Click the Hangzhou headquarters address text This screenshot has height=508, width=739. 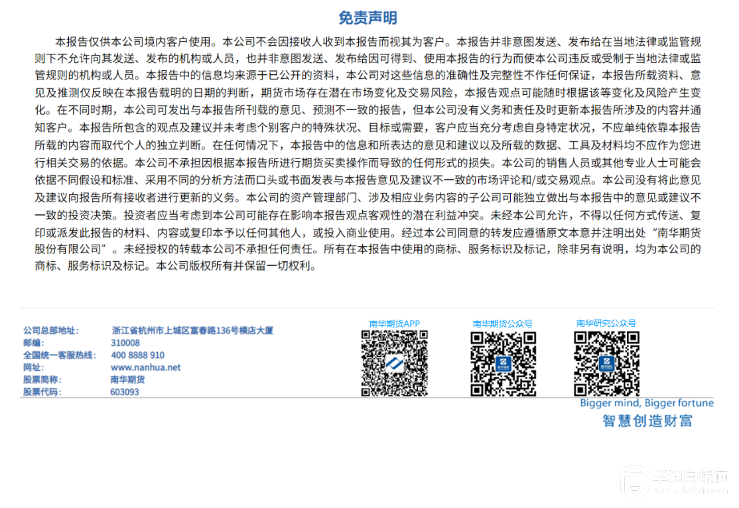[x=192, y=330]
